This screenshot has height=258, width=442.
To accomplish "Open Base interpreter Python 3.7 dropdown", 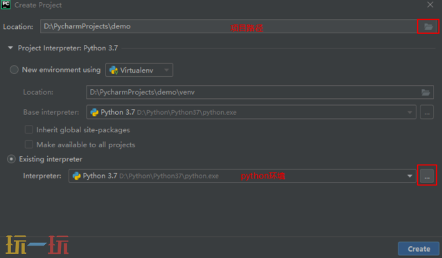I will click(x=251, y=112).
